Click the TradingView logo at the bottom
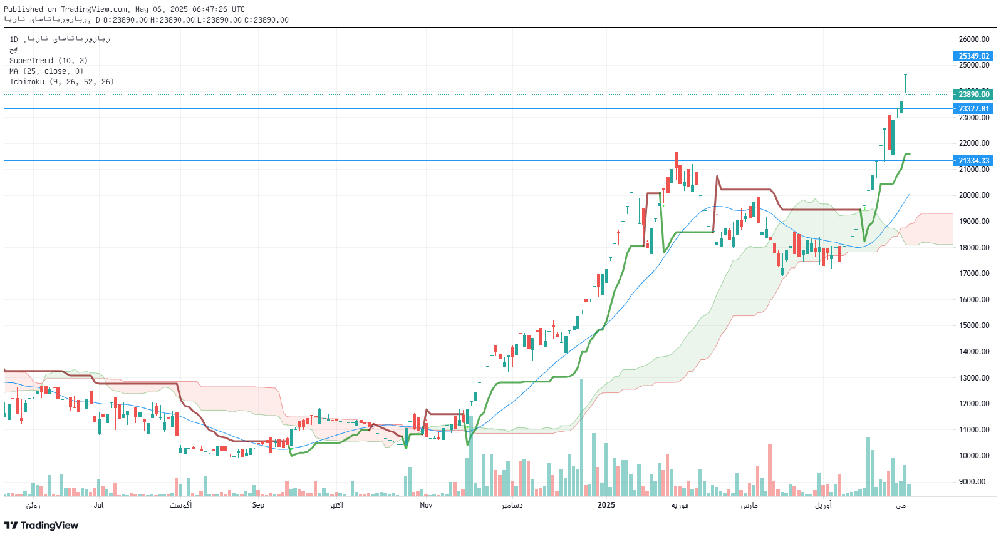The width and height of the screenshot is (1001, 537). pyautogui.click(x=41, y=525)
